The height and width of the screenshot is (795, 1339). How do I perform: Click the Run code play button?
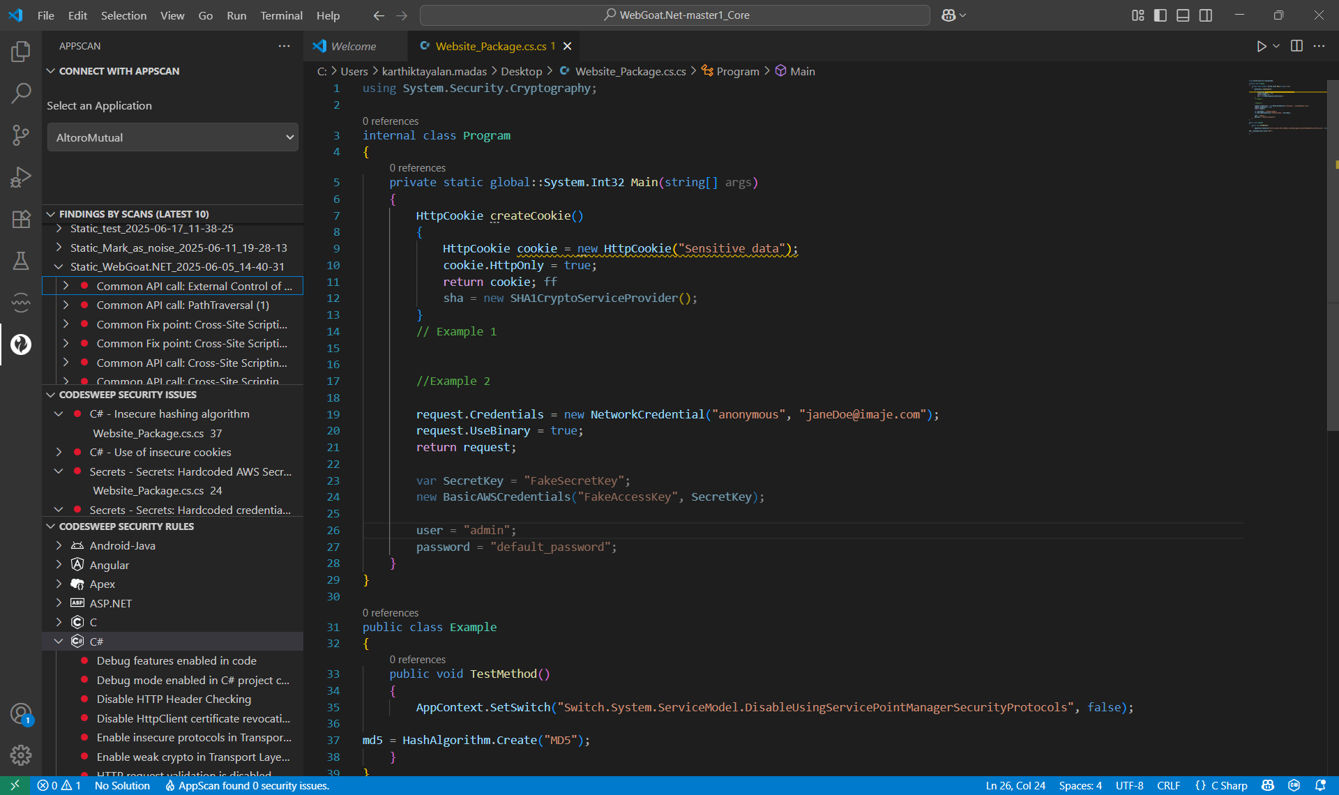click(1261, 46)
